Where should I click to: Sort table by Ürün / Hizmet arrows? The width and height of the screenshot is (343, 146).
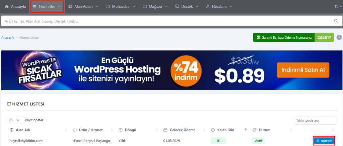pos(112,130)
